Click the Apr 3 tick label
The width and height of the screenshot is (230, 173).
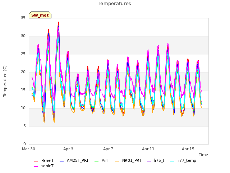coord(68,149)
